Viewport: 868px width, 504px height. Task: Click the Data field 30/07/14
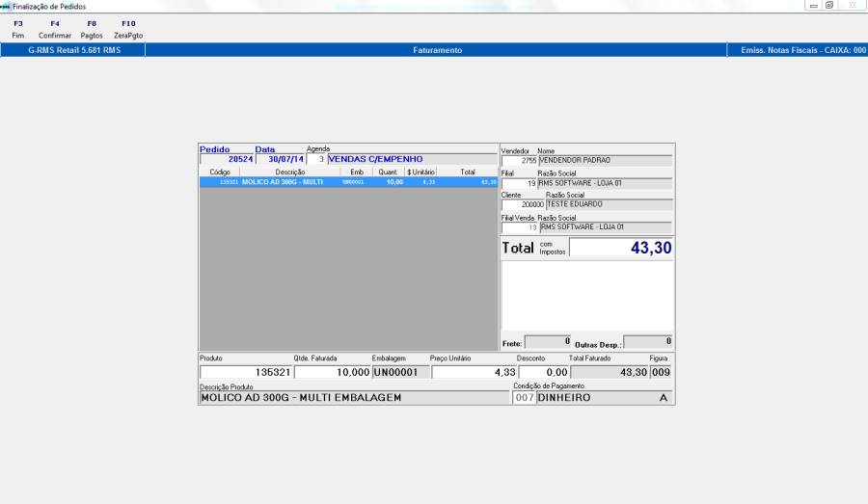point(280,159)
